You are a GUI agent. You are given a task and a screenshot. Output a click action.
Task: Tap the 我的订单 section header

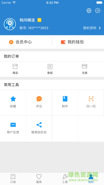click(11, 56)
